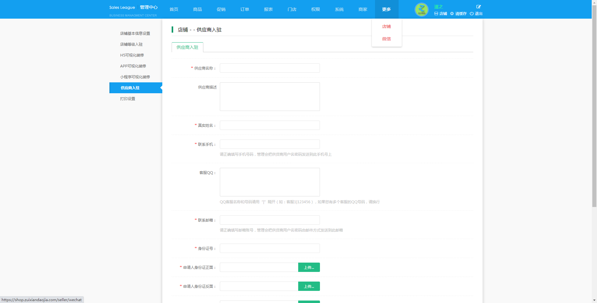Focus the 客服QQ text area
The height and width of the screenshot is (303, 597).
click(270, 182)
